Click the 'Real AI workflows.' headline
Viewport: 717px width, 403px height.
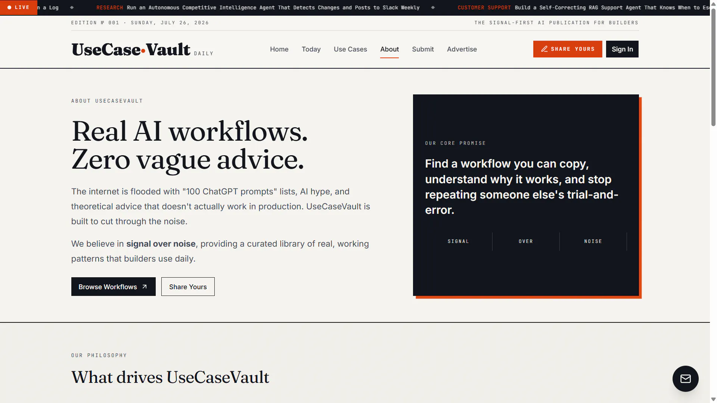pyautogui.click(x=190, y=131)
